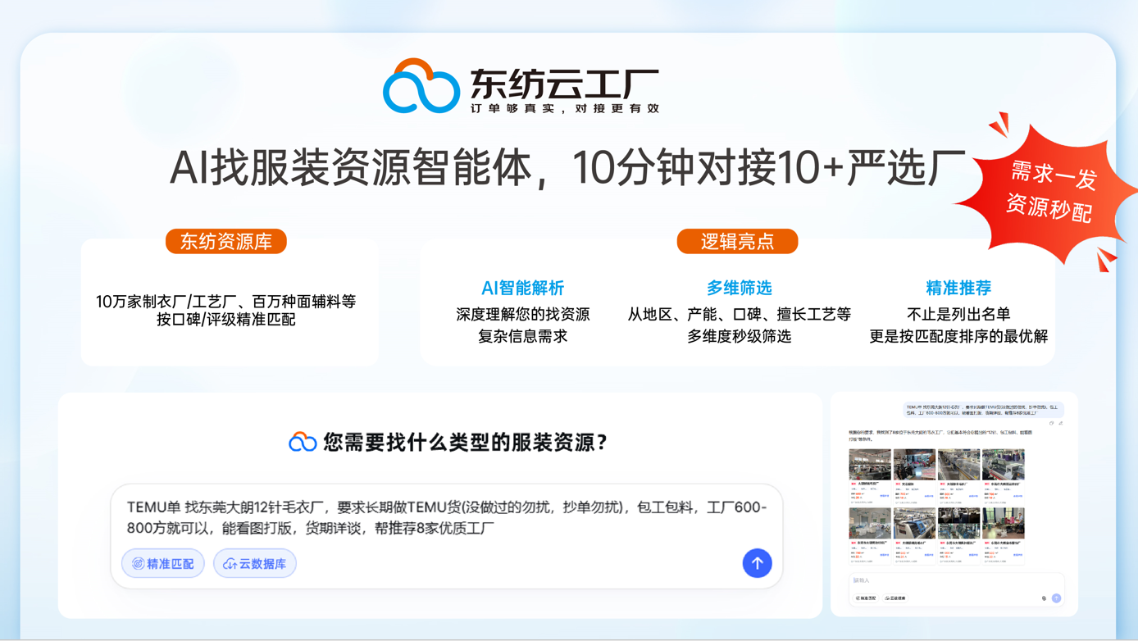Click the 东纺云工厂 cloud logo

pos(423,85)
